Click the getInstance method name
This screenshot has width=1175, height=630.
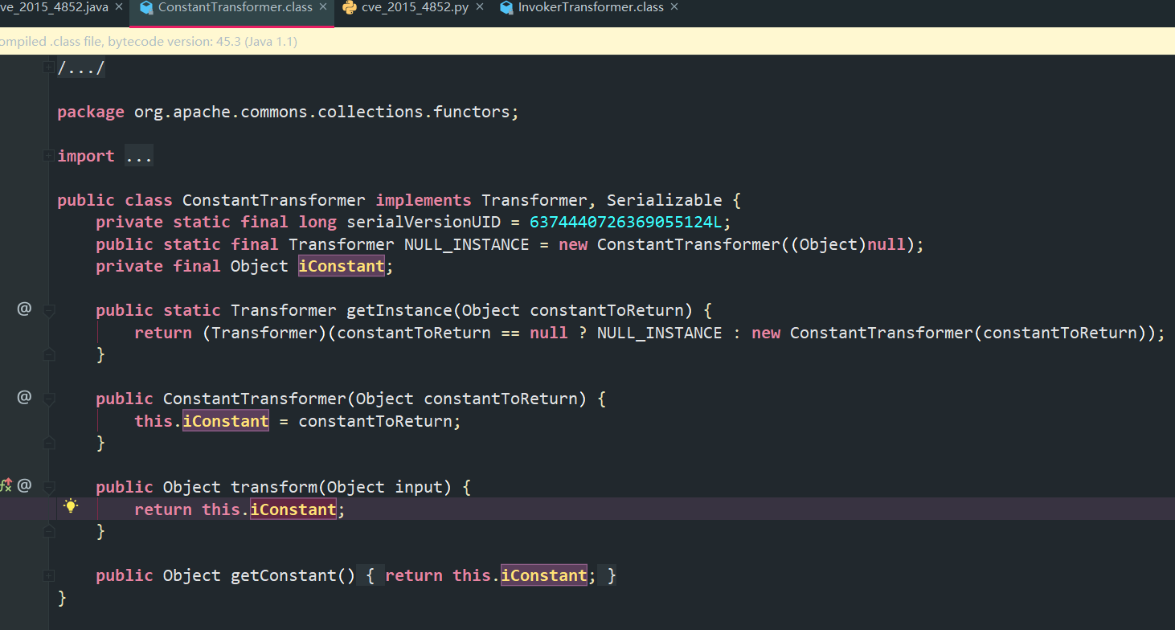pos(399,310)
